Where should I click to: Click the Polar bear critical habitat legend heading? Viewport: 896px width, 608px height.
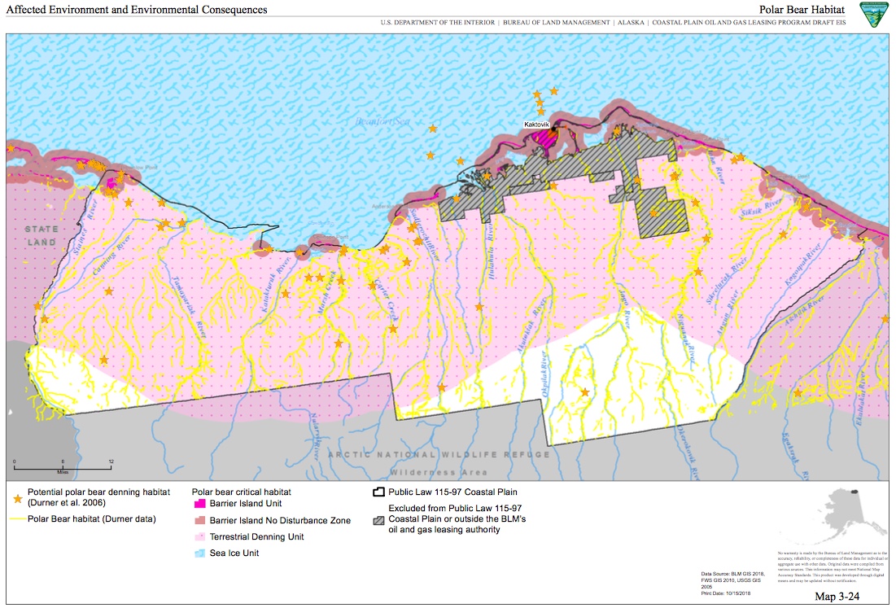[241, 492]
